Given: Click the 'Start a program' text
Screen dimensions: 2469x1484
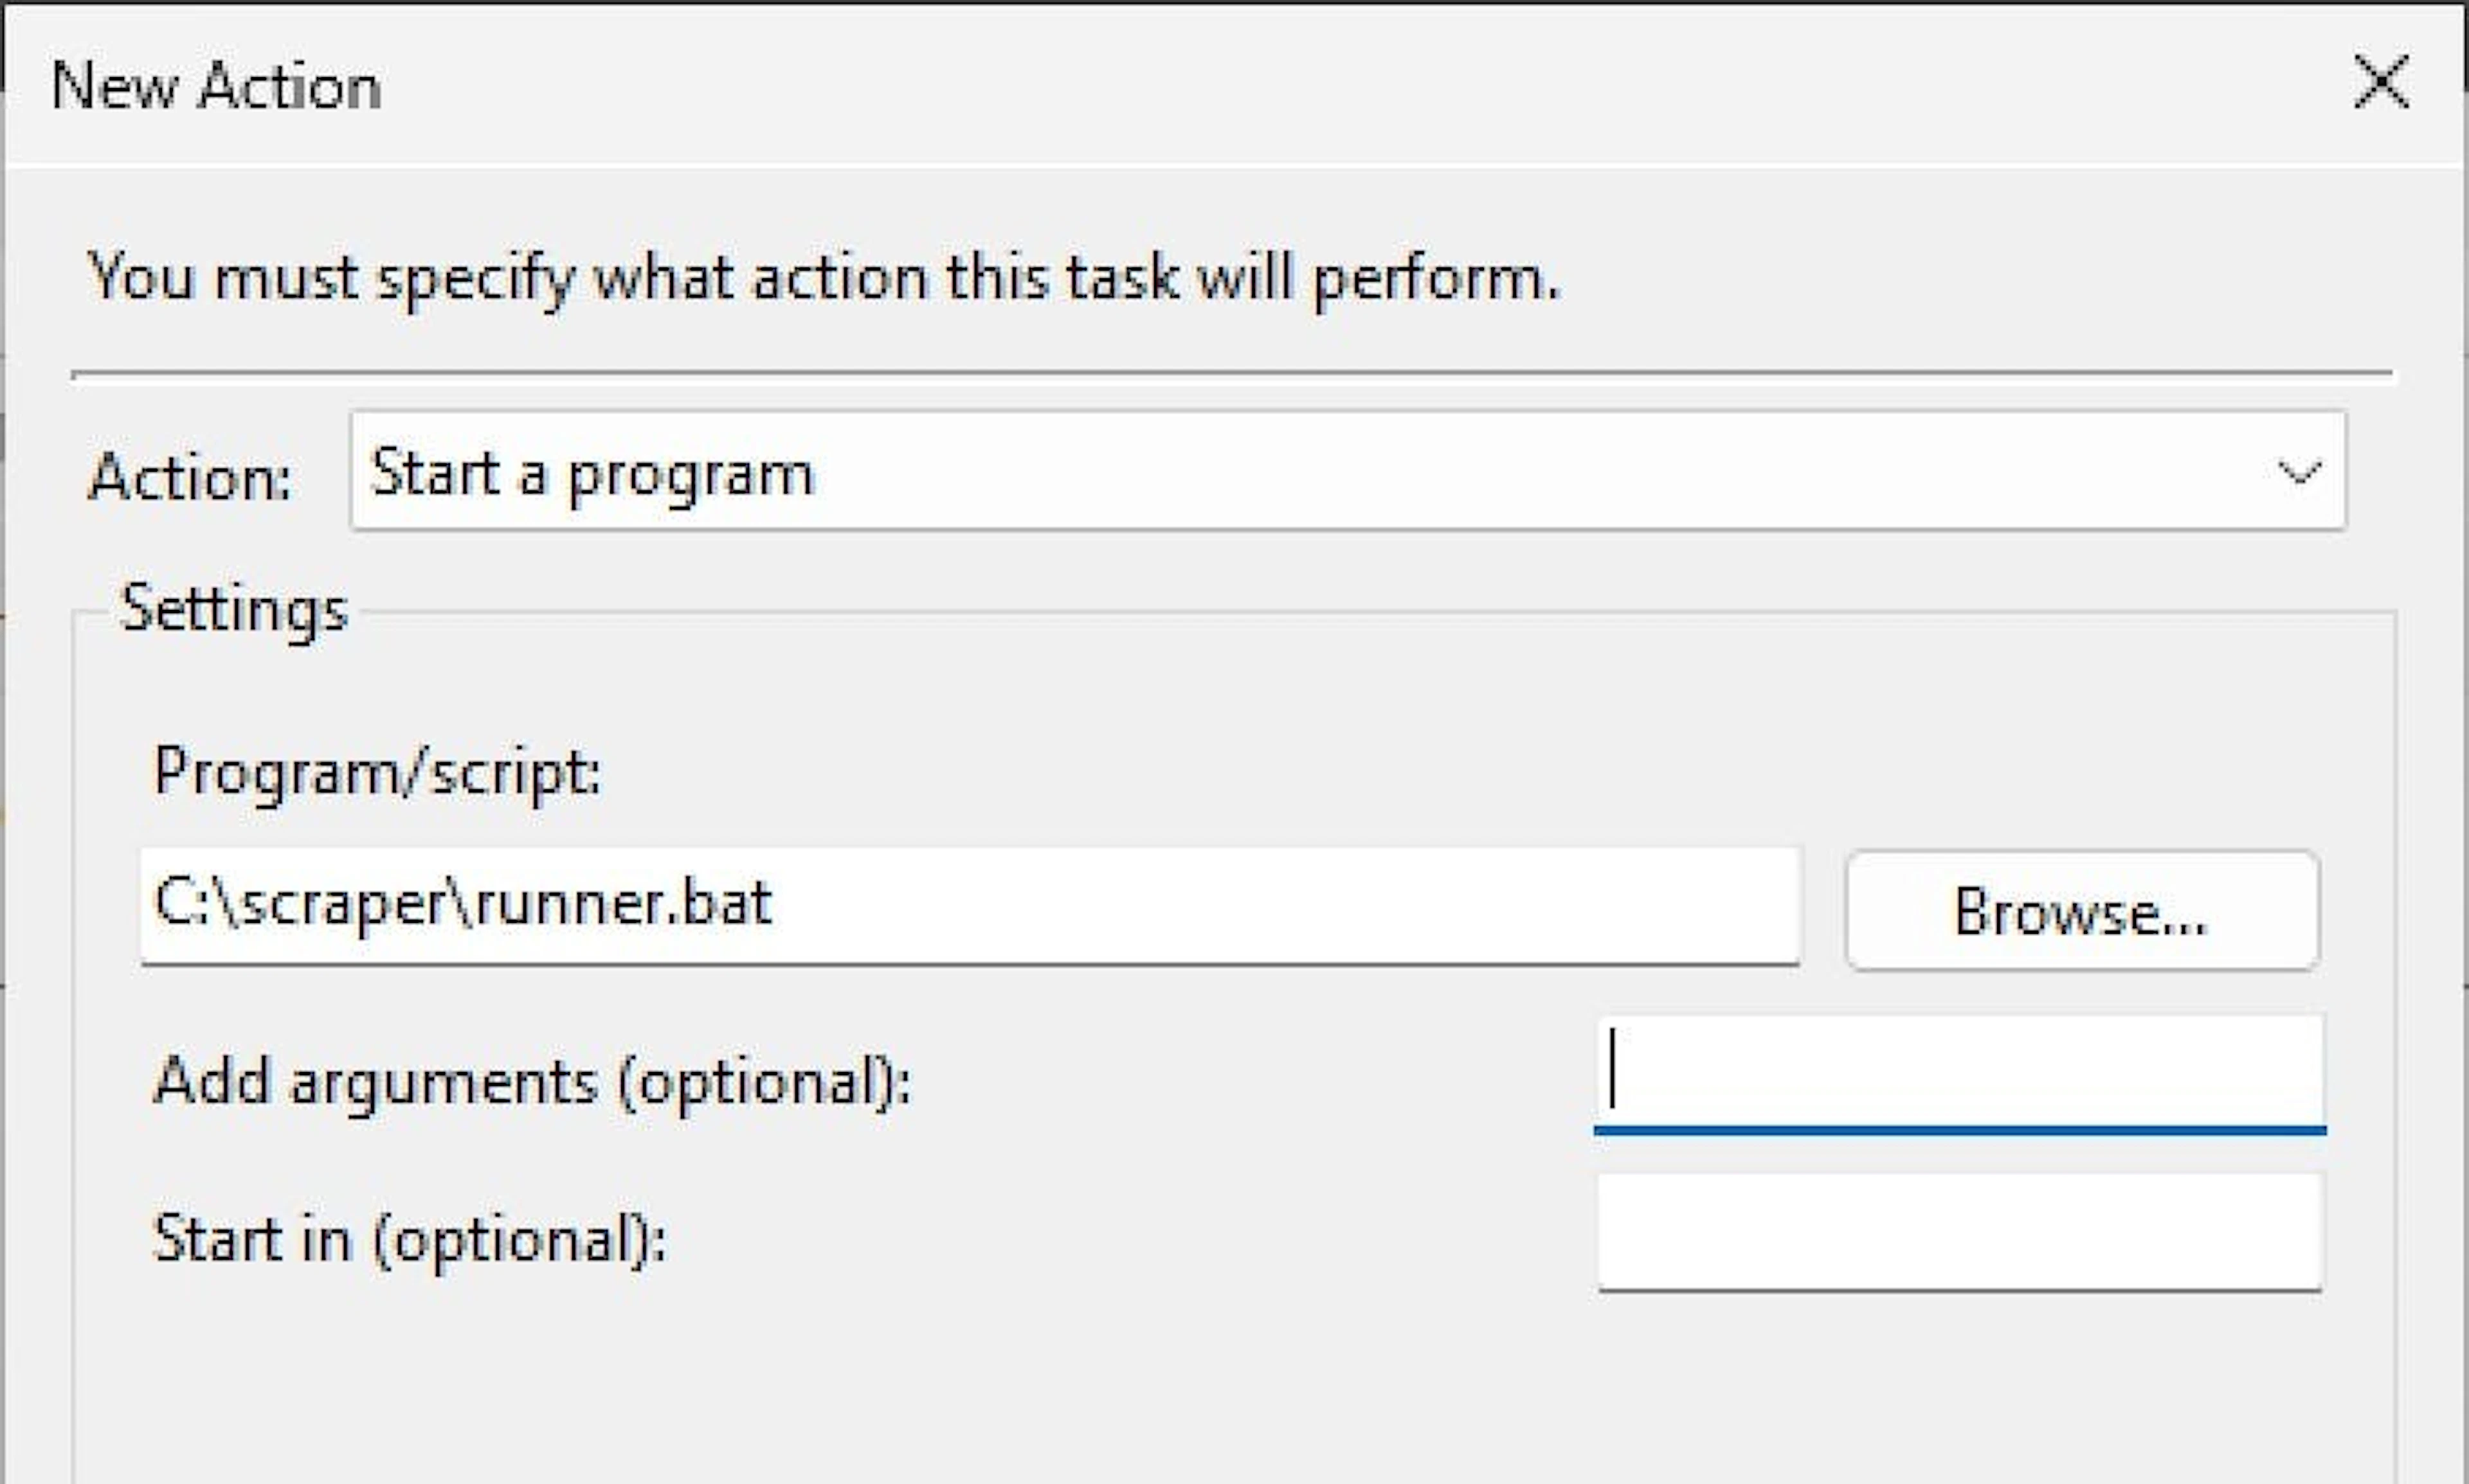Looking at the screenshot, I should tap(592, 474).
